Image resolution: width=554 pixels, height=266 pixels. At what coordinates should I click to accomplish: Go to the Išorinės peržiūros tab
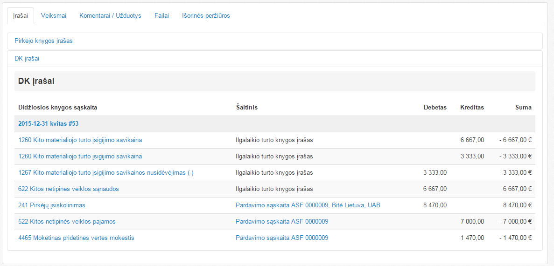point(206,15)
